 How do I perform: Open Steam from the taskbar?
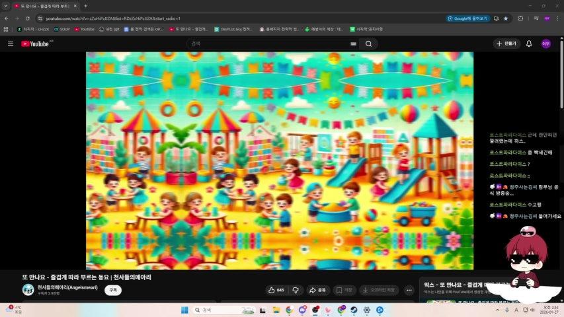pyautogui.click(x=354, y=310)
